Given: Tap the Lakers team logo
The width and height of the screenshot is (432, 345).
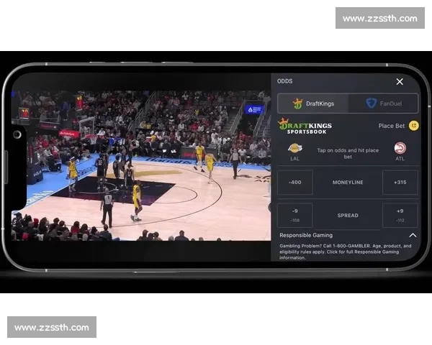Looking at the screenshot, I should [294, 148].
